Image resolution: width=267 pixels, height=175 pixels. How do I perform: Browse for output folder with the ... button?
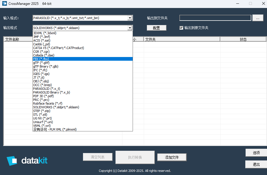pos(258,18)
